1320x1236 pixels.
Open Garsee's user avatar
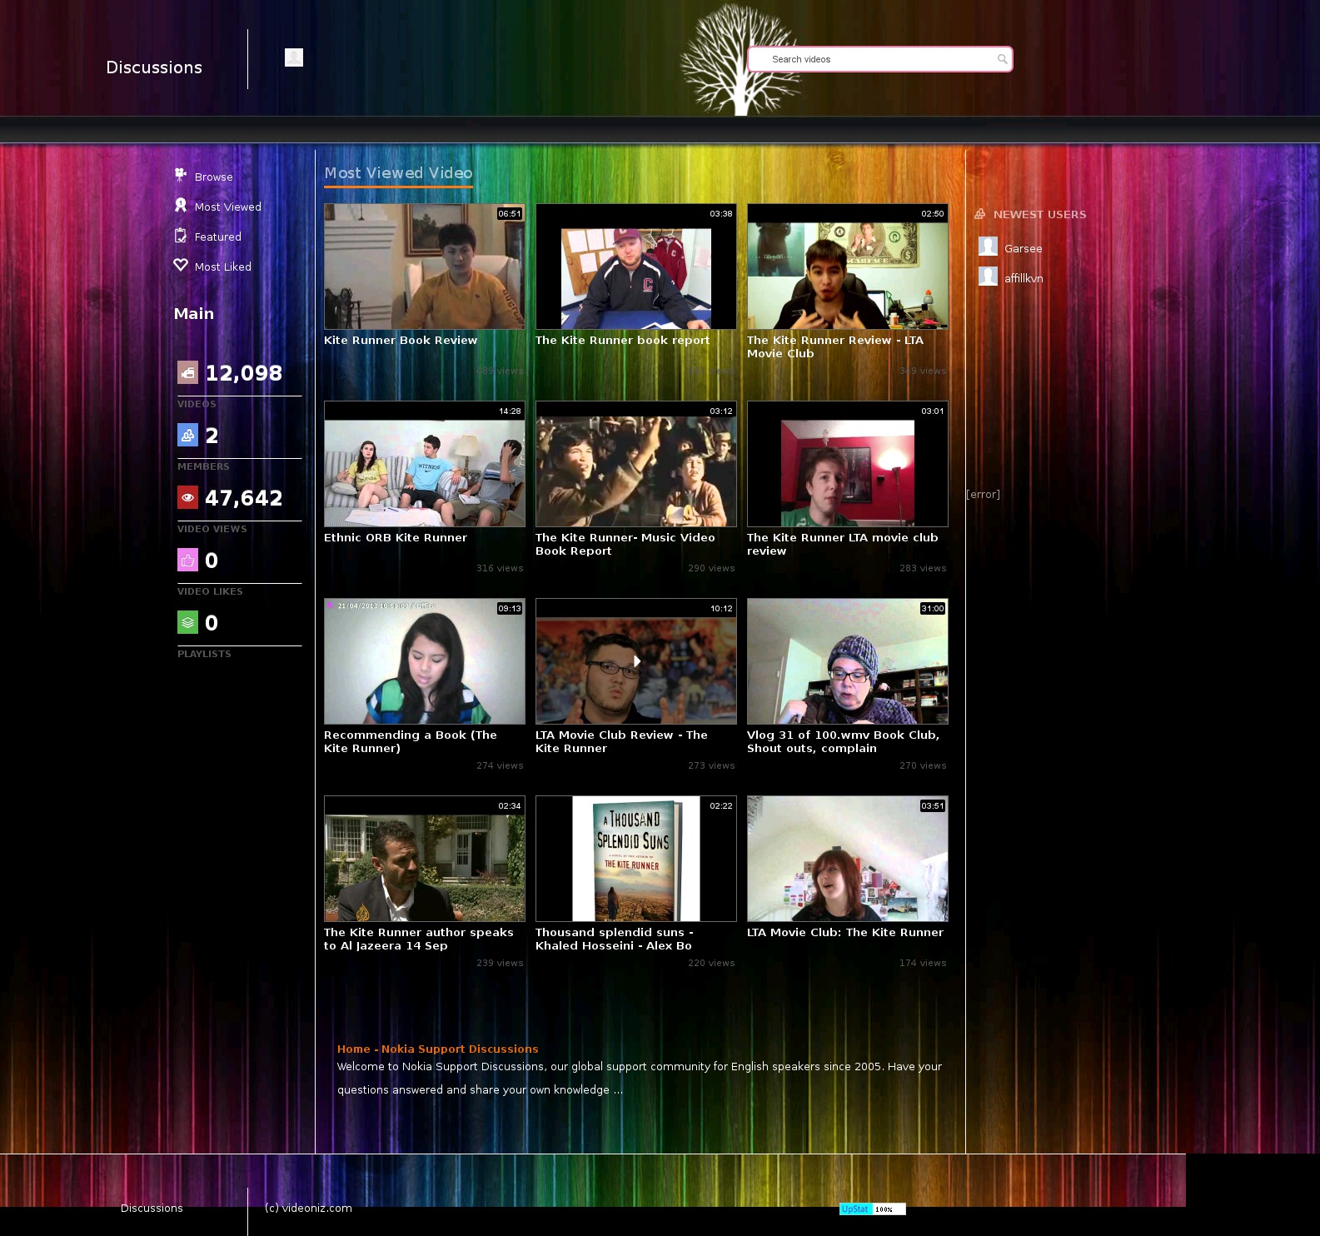point(988,247)
